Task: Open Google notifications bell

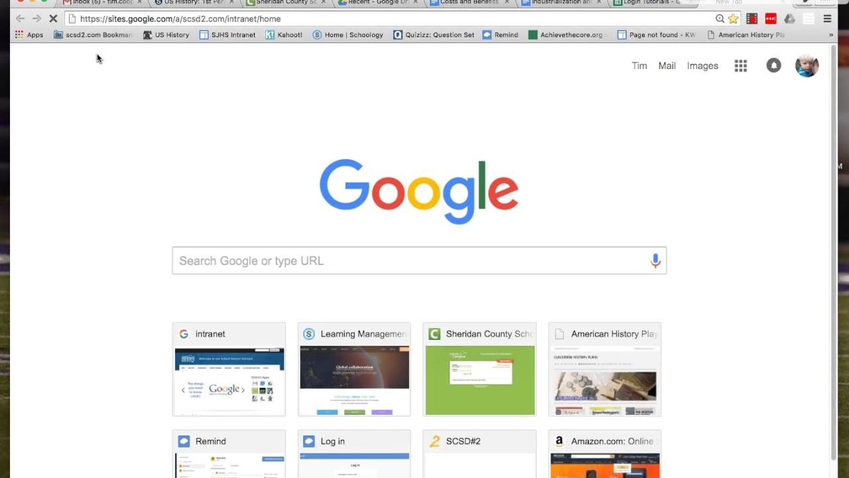Action: point(773,65)
